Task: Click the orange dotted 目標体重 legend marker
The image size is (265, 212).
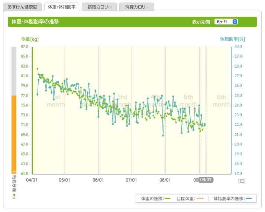Action: tap(200, 199)
